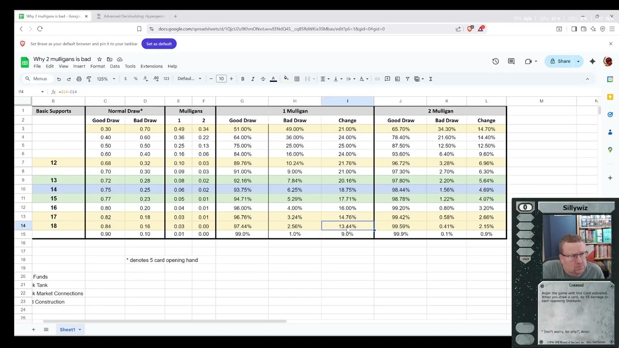Format cell as currency (£)
The image size is (619, 348).
tap(126, 79)
